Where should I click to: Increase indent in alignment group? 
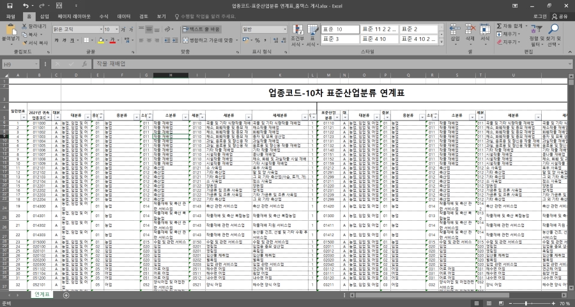pyautogui.click(x=174, y=40)
